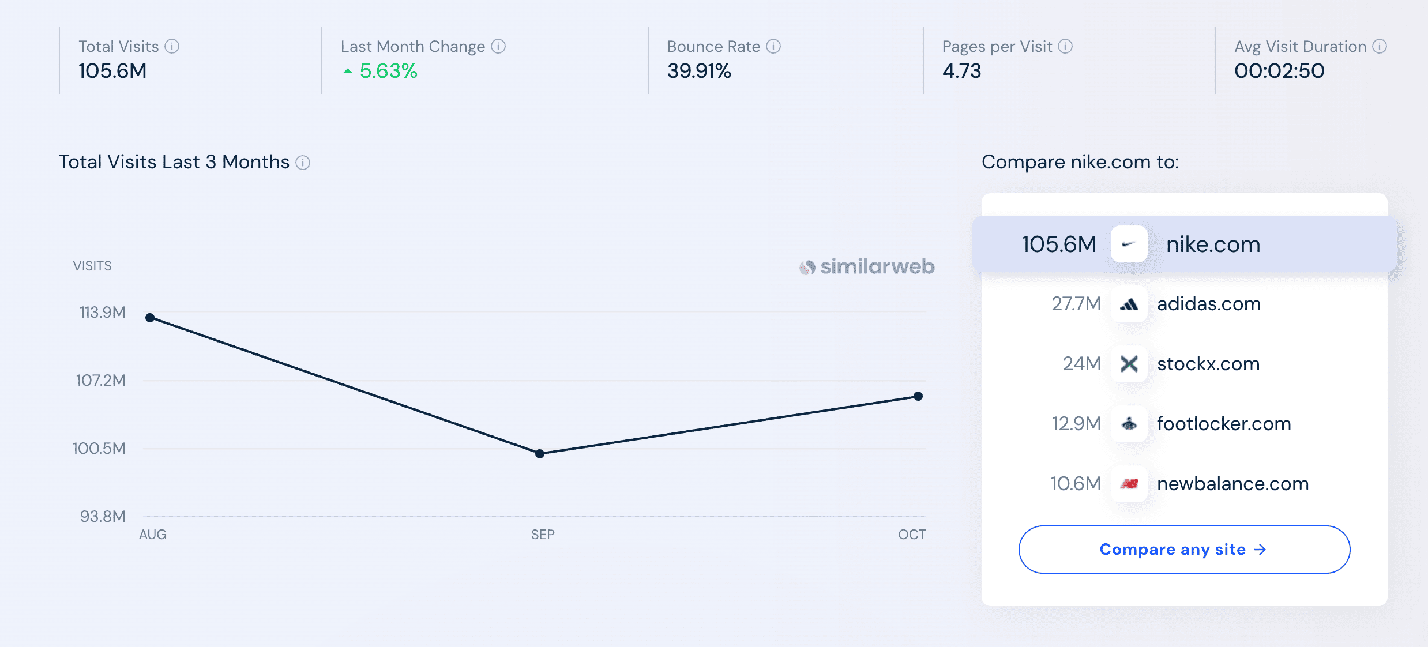Select the stockx.com comparison row
Viewport: 1428px width, 647px height.
[1208, 364]
